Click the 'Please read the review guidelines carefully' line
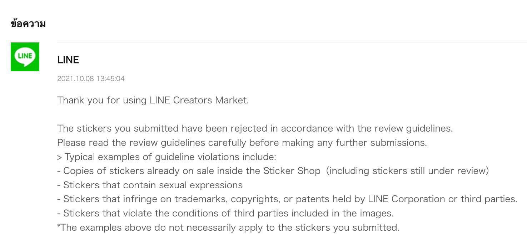Viewport: 527px width, 245px height. pos(242,143)
